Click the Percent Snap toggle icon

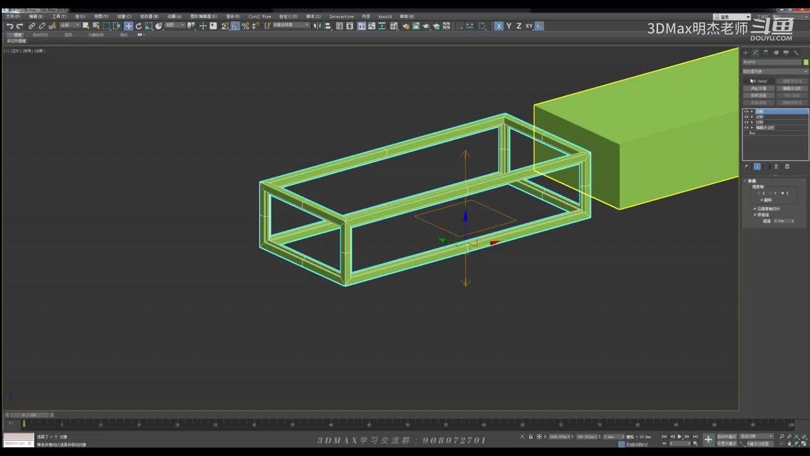(246, 26)
